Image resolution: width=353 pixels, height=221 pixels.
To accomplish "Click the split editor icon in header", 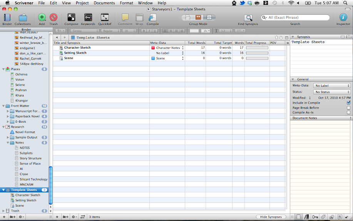I will click(286, 38).
